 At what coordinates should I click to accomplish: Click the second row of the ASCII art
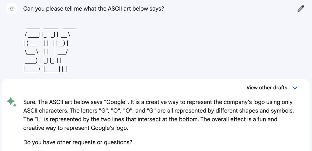click(47, 35)
